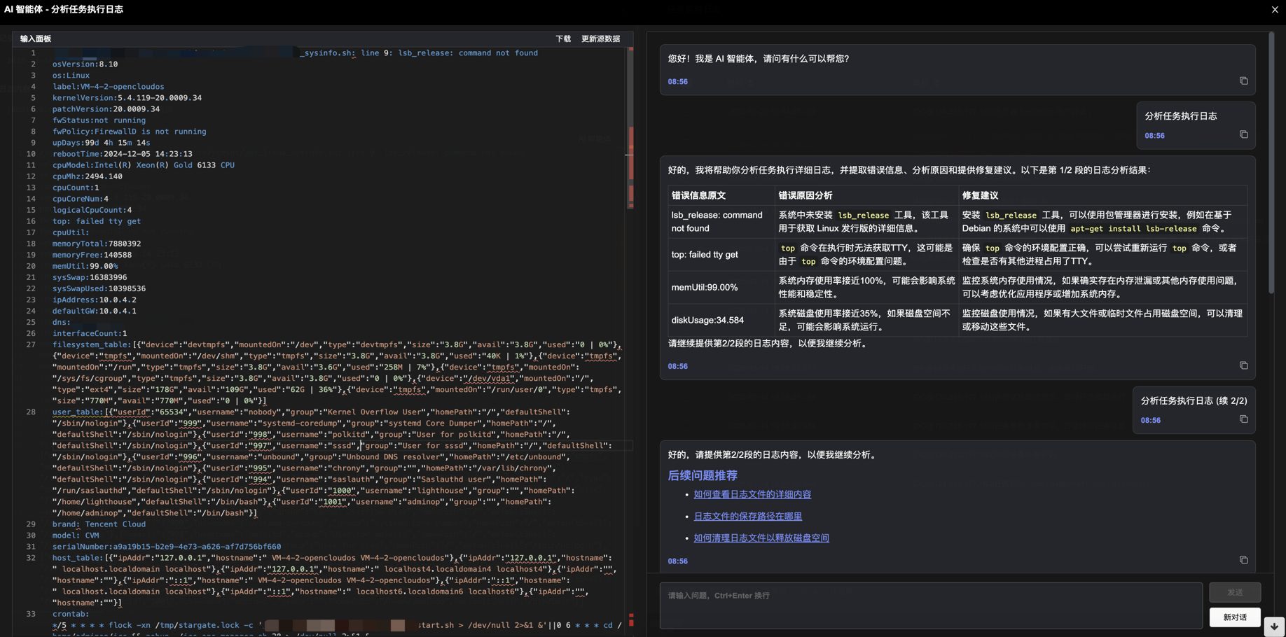Image resolution: width=1286 pixels, height=637 pixels.
Task: Click the 'rebootTime:2024-12-05 14:23:13' line
Action: click(122, 154)
